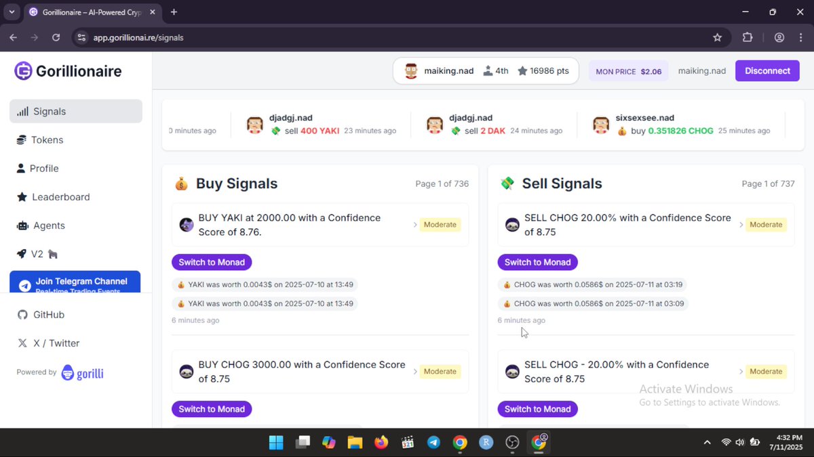Click the buy 0.351826 CHOG ticker entry
Screen dimensions: 814x457
click(x=681, y=125)
